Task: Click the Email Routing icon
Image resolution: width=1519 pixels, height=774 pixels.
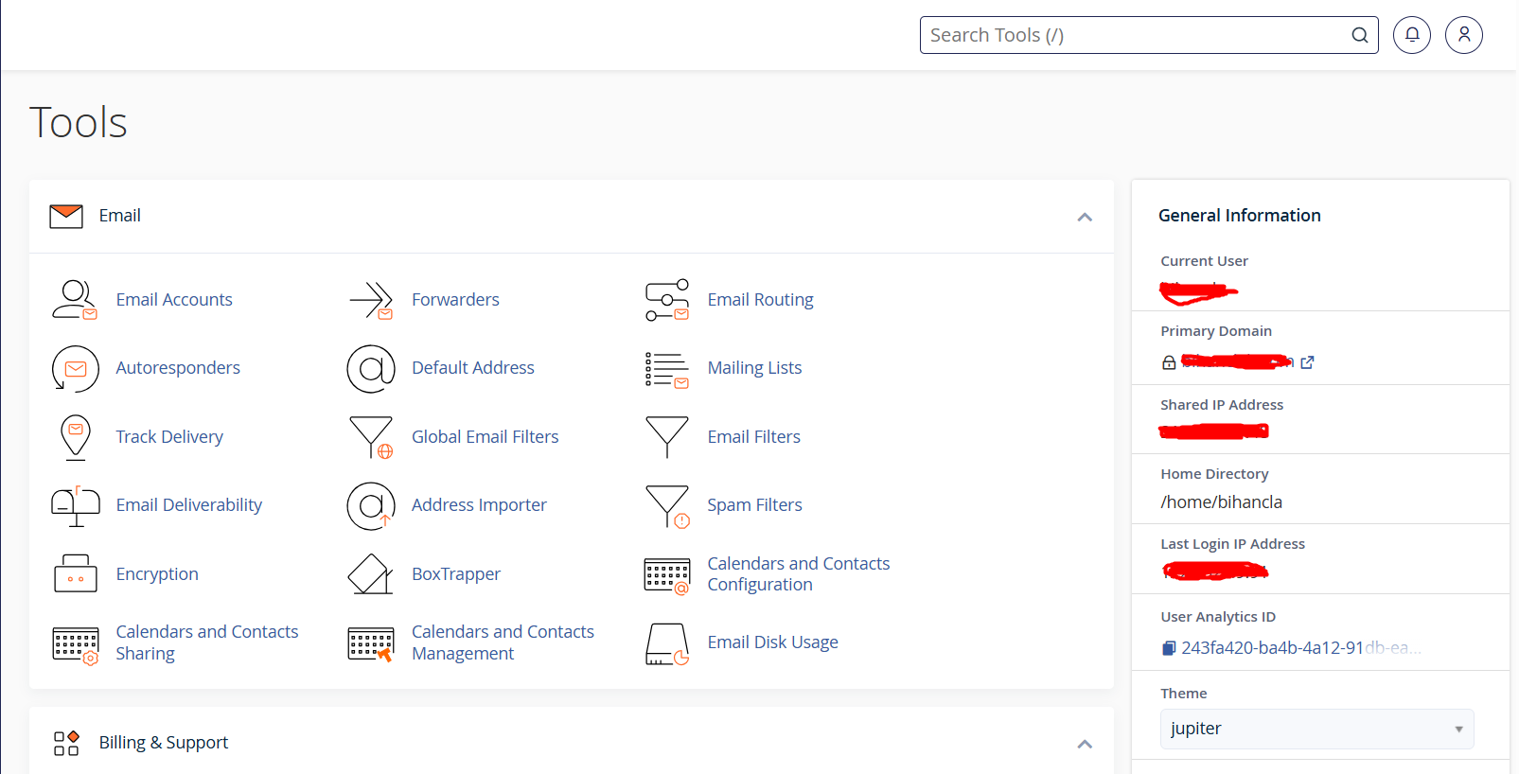Action: click(x=667, y=300)
